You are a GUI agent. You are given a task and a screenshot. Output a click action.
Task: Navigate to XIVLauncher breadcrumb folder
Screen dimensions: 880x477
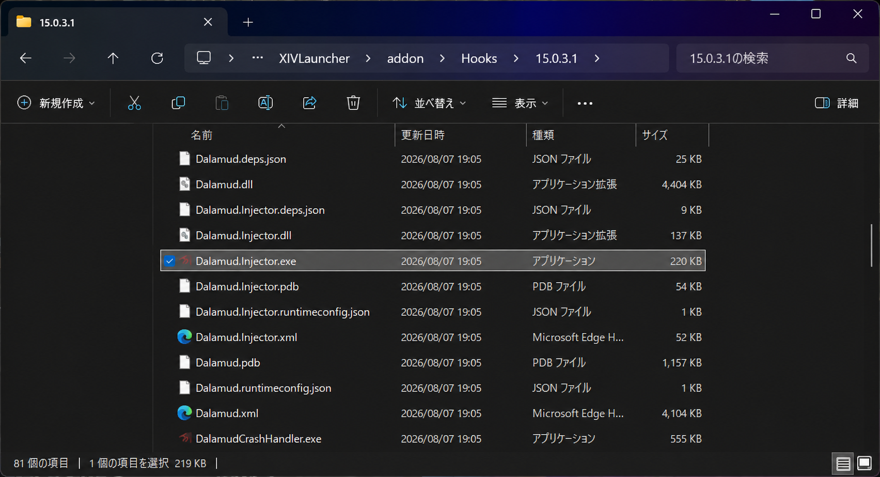point(314,58)
